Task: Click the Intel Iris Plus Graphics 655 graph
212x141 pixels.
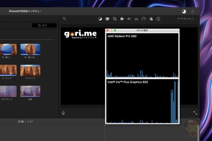Action: (142, 101)
